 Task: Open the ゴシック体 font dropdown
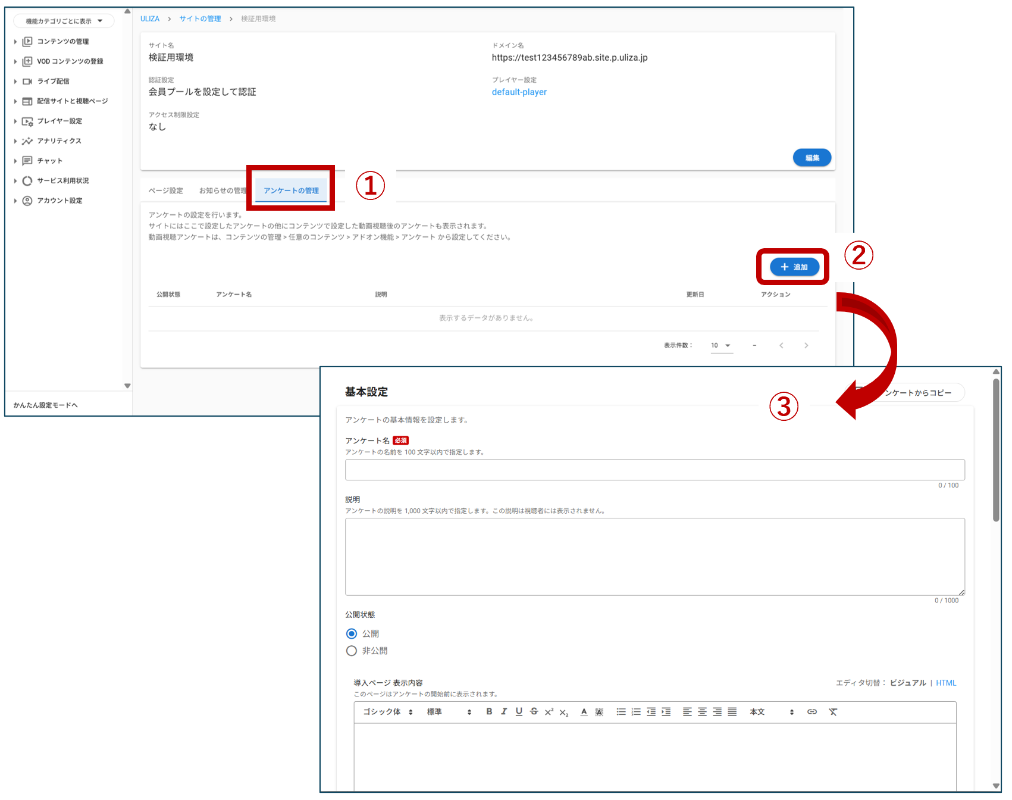[388, 712]
